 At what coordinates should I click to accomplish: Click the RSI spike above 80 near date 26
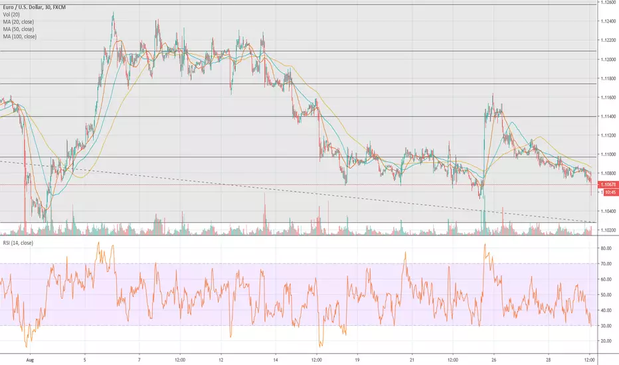pos(485,246)
